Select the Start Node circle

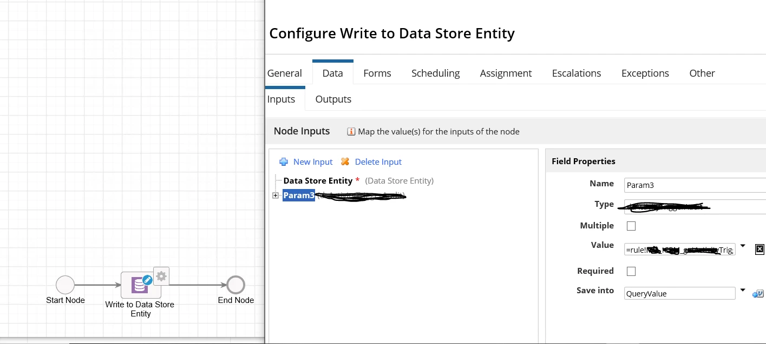(x=65, y=285)
